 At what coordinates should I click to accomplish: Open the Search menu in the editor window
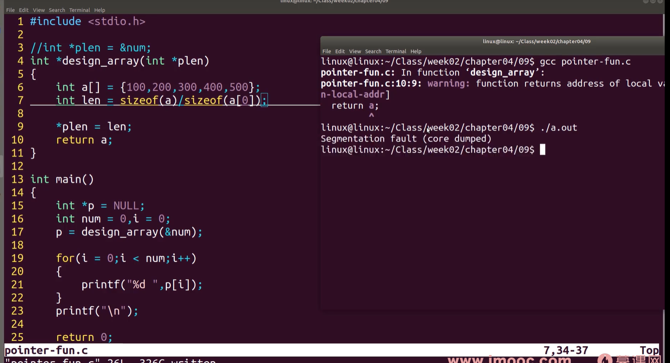[57, 10]
